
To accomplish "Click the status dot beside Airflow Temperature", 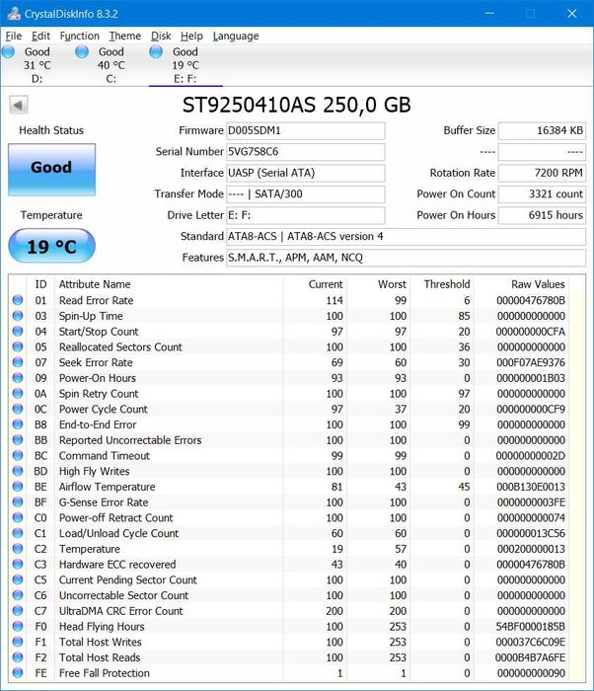I will coord(18,487).
